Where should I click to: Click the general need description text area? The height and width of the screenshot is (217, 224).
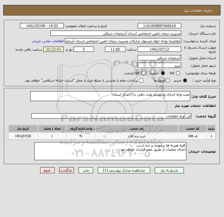click(x=110, y=96)
